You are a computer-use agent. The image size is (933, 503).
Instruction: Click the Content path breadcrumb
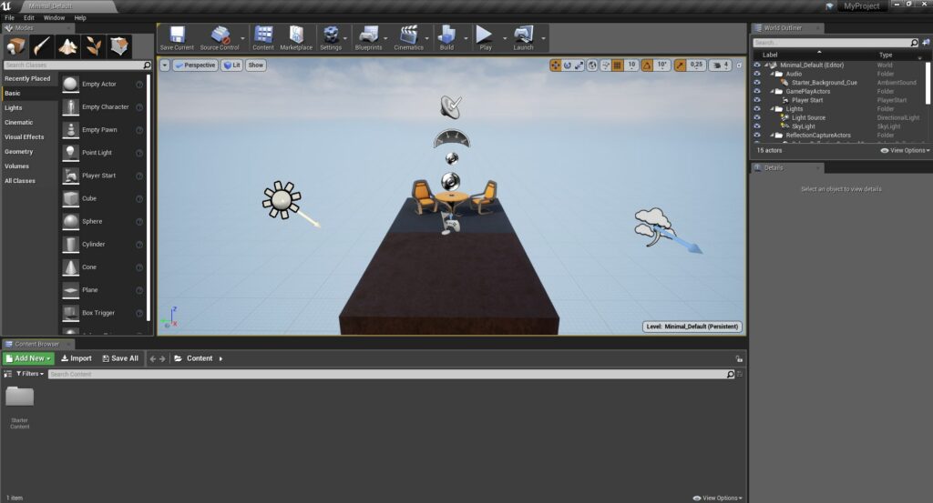[200, 358]
